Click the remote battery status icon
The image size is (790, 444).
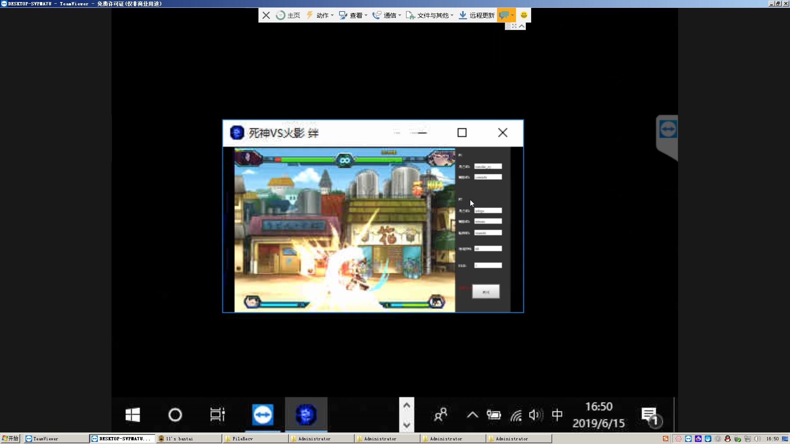494,415
